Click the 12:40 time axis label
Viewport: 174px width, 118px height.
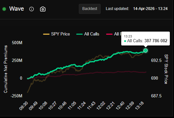pos(120,106)
